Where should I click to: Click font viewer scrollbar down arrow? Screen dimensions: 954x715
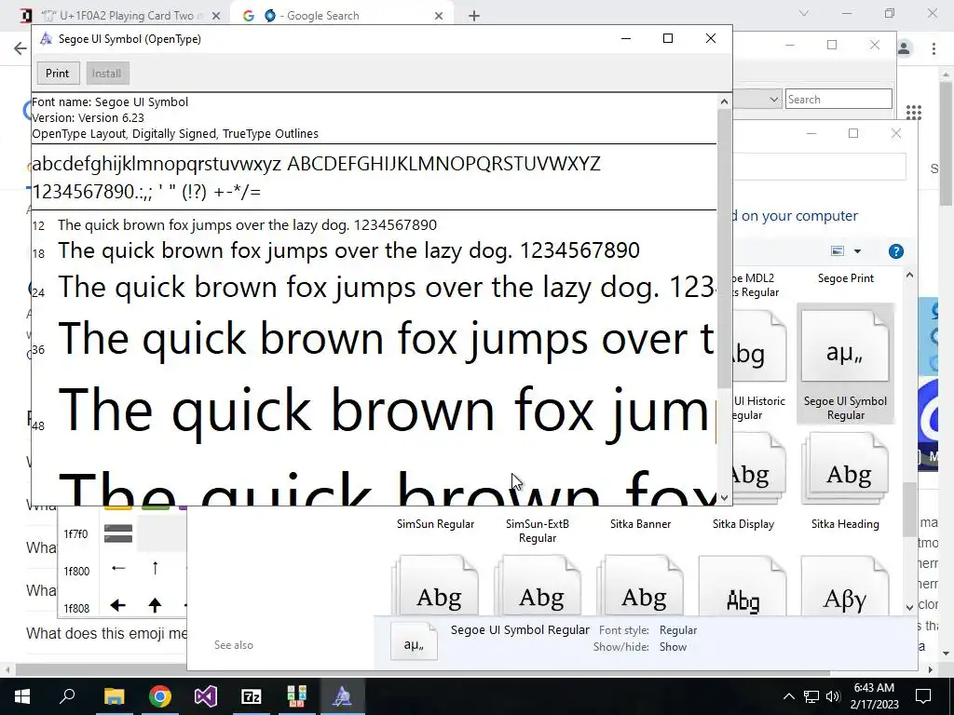pos(723,497)
